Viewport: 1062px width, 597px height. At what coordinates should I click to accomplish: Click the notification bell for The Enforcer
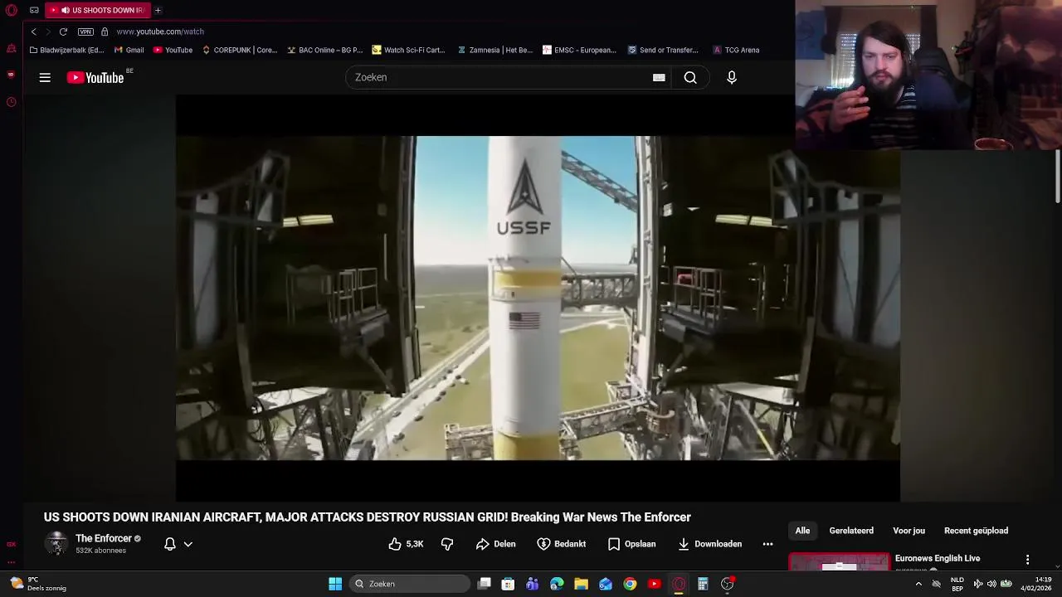pyautogui.click(x=169, y=544)
